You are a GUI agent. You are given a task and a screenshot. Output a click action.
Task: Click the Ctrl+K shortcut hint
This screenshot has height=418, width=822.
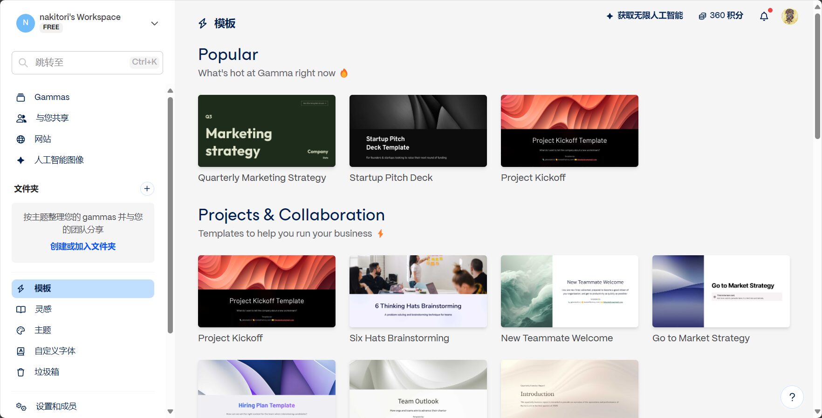click(x=144, y=62)
